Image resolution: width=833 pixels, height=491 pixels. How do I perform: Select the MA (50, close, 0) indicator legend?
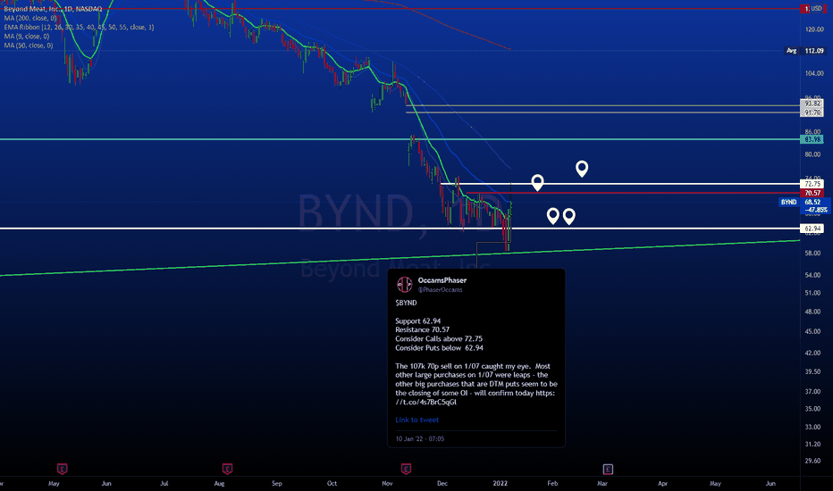pos(29,46)
